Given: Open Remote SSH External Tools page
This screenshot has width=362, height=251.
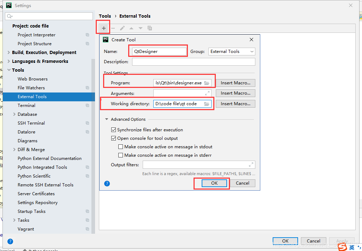Looking at the screenshot, I should pyautogui.click(x=46, y=185).
